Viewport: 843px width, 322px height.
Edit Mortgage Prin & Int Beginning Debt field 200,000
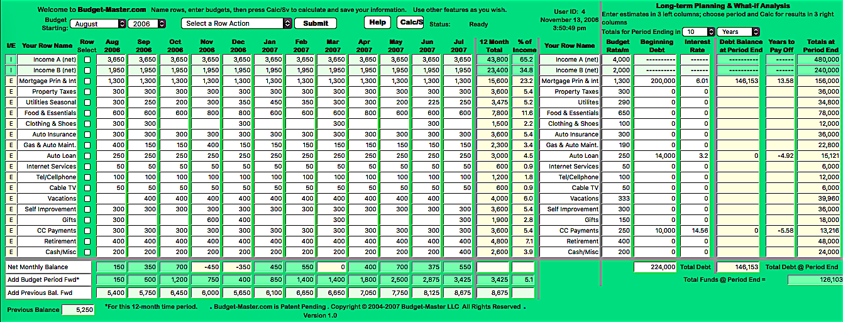click(656, 81)
